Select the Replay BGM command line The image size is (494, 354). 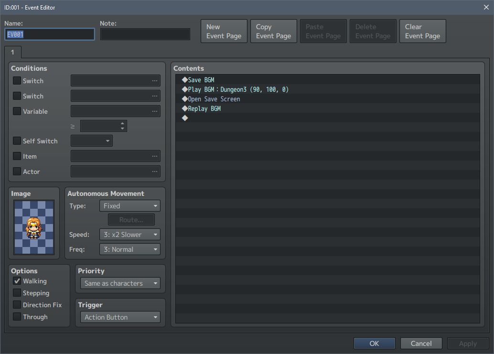[x=328, y=108]
